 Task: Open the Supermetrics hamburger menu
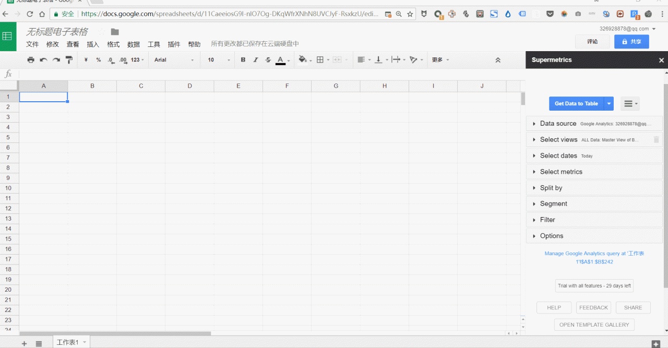point(629,104)
